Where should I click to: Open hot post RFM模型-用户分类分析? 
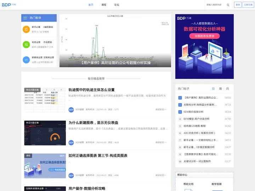[197, 119]
